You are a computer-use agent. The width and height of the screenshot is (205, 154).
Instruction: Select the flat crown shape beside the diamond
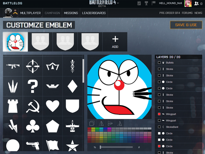[53, 86]
